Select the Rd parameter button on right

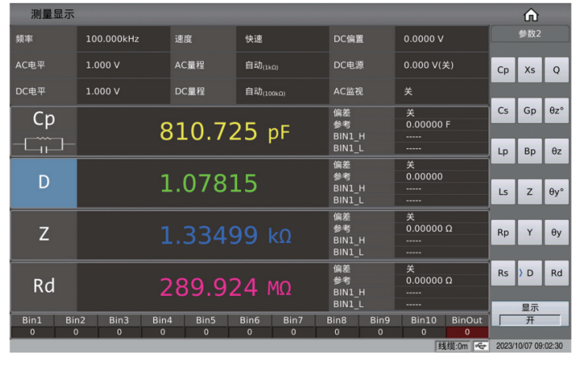[x=556, y=273]
